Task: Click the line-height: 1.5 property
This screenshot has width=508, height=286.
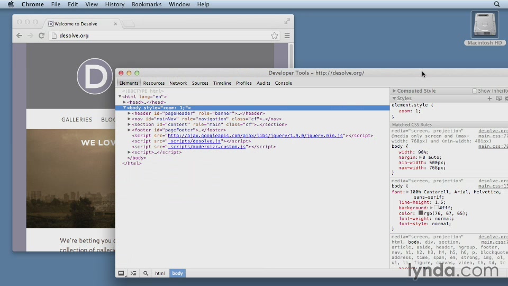Action: click(422, 202)
